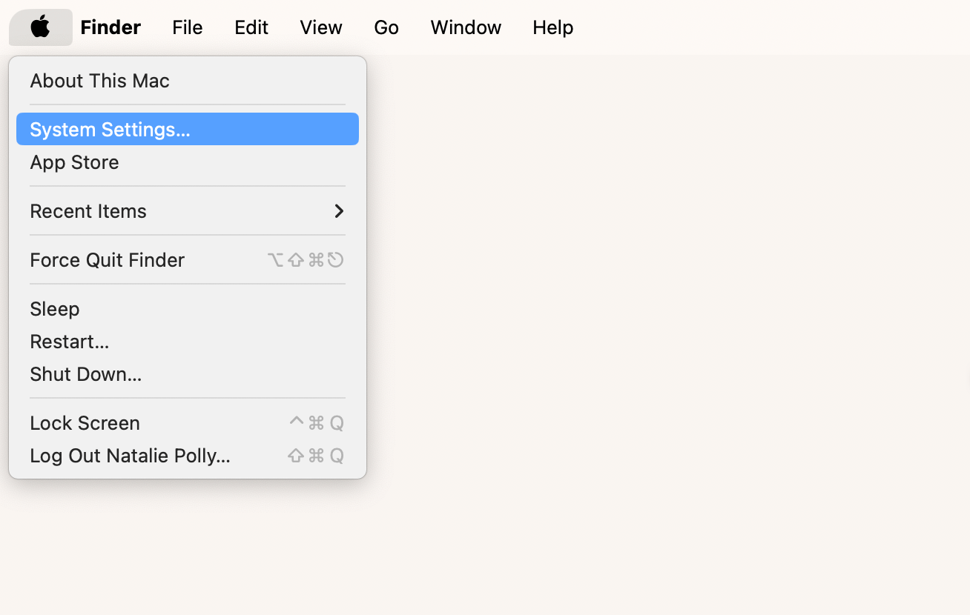The image size is (970, 615).
Task: Open System Settings from the Apple menu
Action: (109, 128)
